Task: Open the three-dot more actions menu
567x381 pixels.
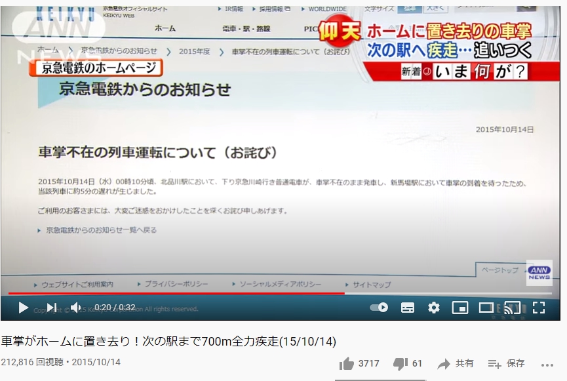Action: point(547,365)
